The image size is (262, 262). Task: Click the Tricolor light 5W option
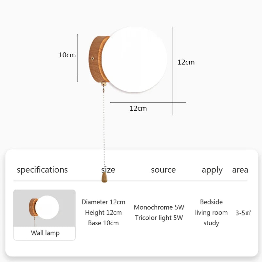(x=159, y=218)
